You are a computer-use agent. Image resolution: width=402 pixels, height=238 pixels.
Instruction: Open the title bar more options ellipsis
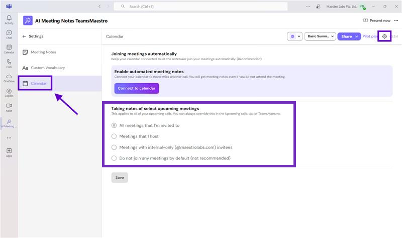click(308, 7)
